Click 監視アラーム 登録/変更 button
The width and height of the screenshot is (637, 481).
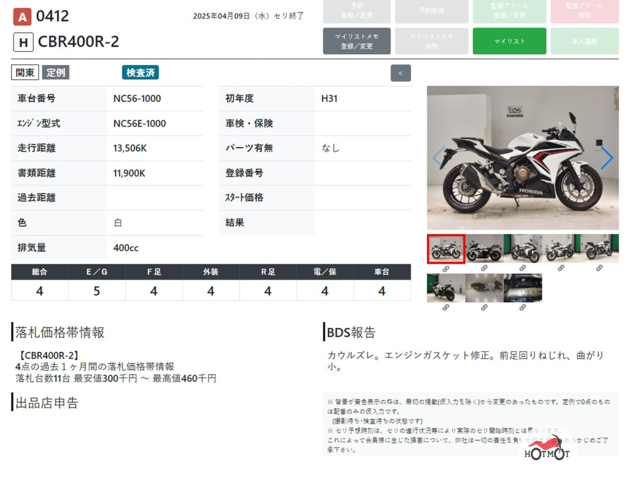pyautogui.click(x=510, y=11)
